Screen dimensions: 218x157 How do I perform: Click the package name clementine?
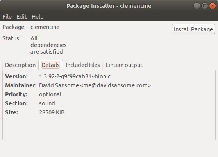click(45, 27)
